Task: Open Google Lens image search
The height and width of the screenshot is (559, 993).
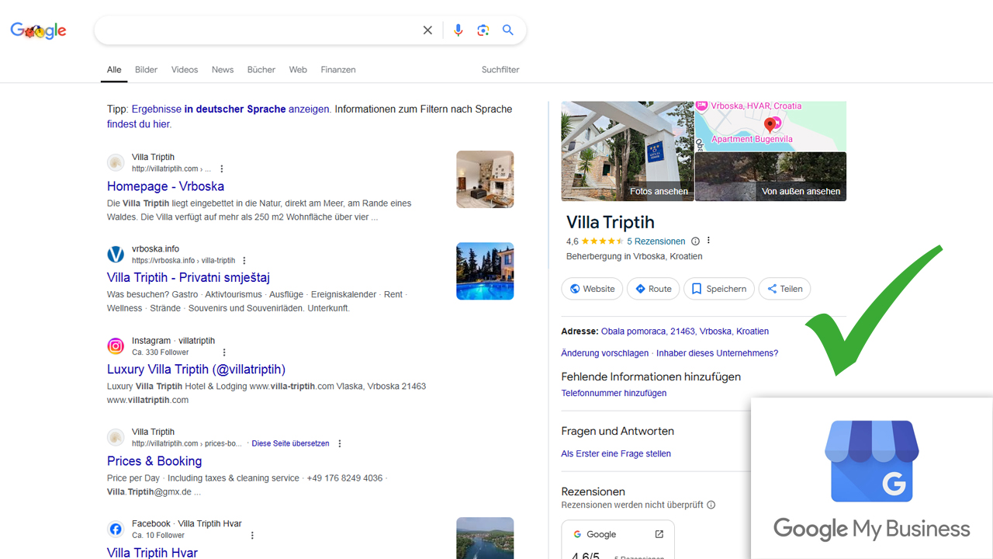Action: click(x=483, y=30)
